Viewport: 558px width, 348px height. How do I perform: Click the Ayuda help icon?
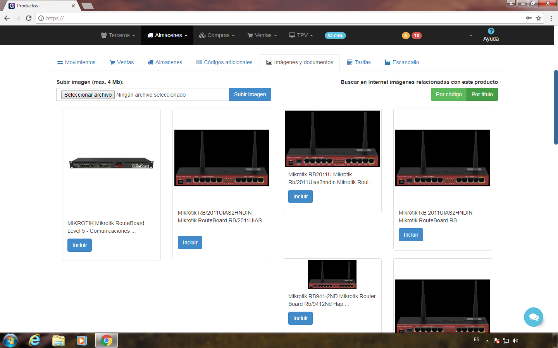pyautogui.click(x=491, y=31)
